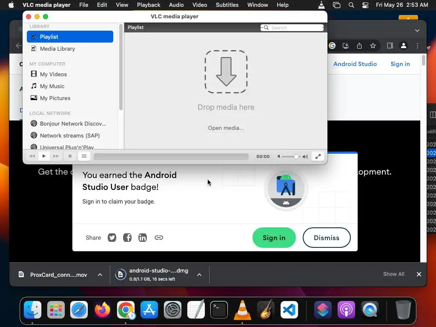Open Finder from the Dock
Screen dimensions: 436x327
(x=32, y=310)
